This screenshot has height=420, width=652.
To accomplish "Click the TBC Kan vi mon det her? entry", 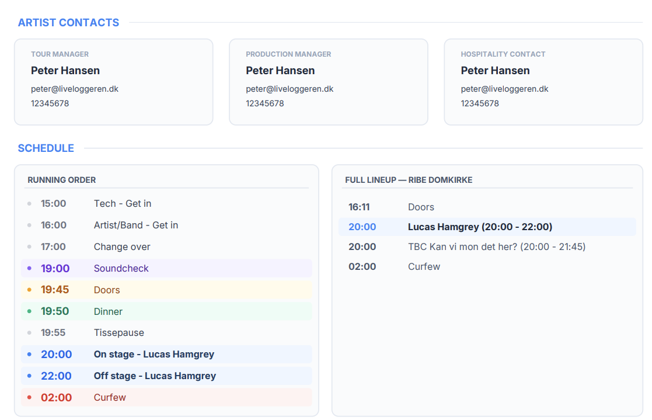I will [x=496, y=247].
